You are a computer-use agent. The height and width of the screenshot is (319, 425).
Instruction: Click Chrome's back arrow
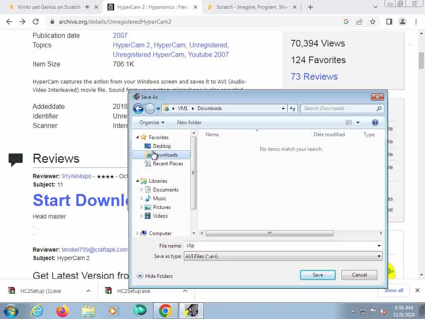[9, 22]
